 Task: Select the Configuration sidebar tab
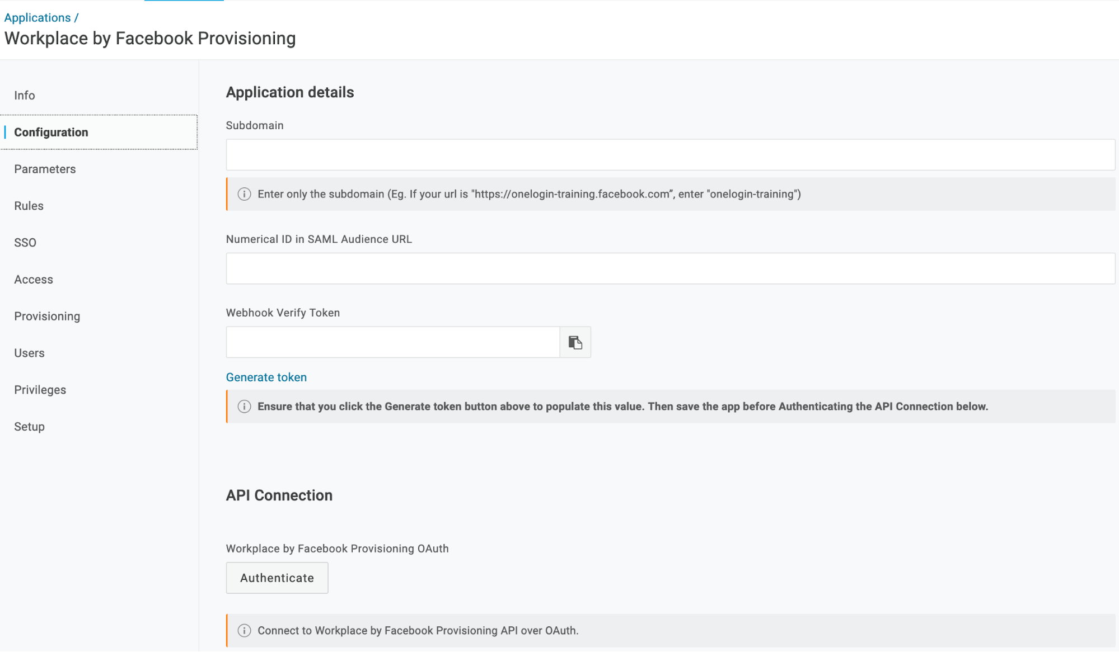99,133
